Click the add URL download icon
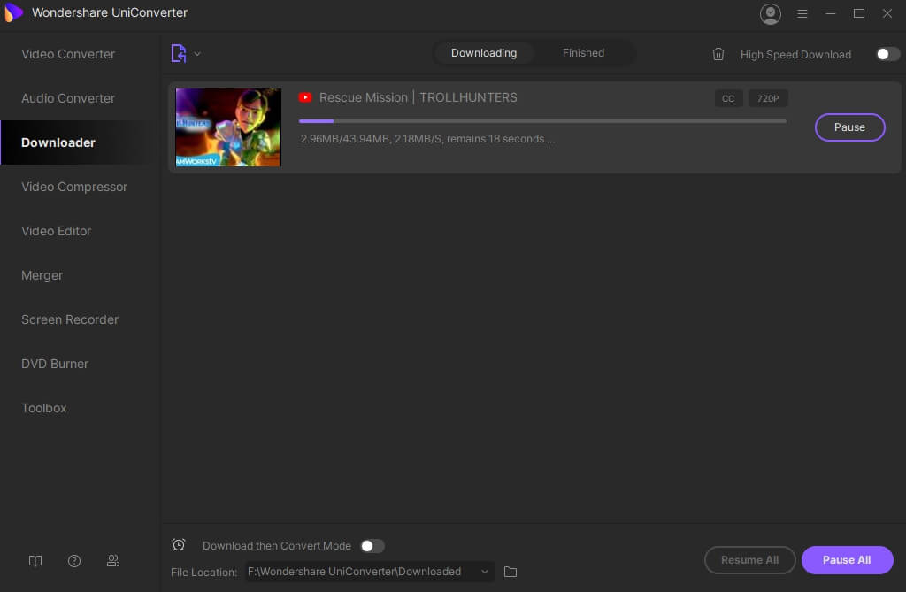This screenshot has width=906, height=592. click(179, 54)
